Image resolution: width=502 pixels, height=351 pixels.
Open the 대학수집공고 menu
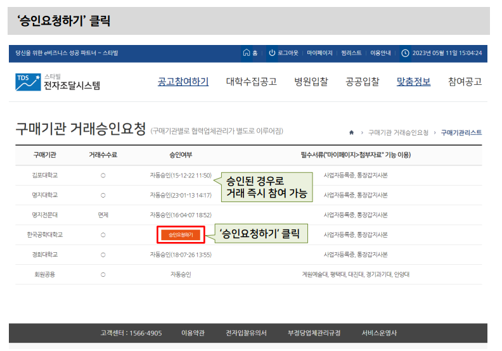pyautogui.click(x=252, y=82)
